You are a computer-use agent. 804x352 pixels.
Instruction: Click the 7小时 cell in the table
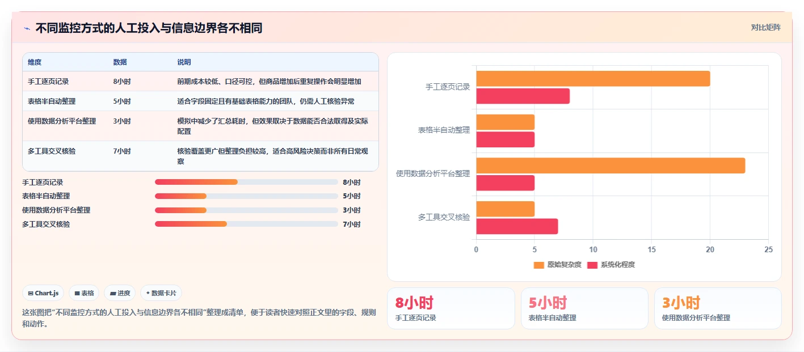coord(122,151)
